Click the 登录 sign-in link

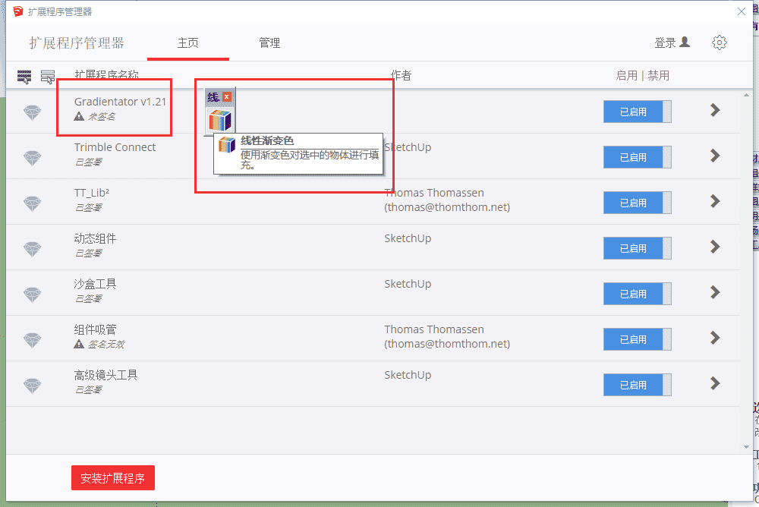coord(665,43)
